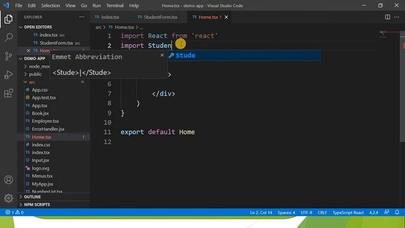The image size is (405, 228).
Task: Open the Selection menu
Action: [x=51, y=6]
